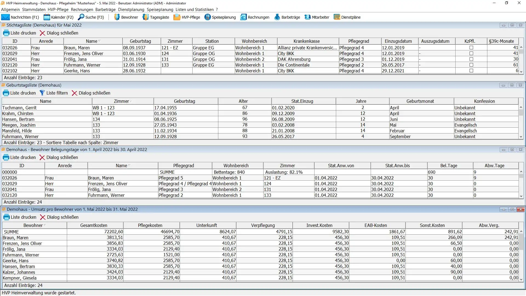This screenshot has width=526, height=296.
Task: Click the Suche magnifier icon
Action: [x=81, y=17]
